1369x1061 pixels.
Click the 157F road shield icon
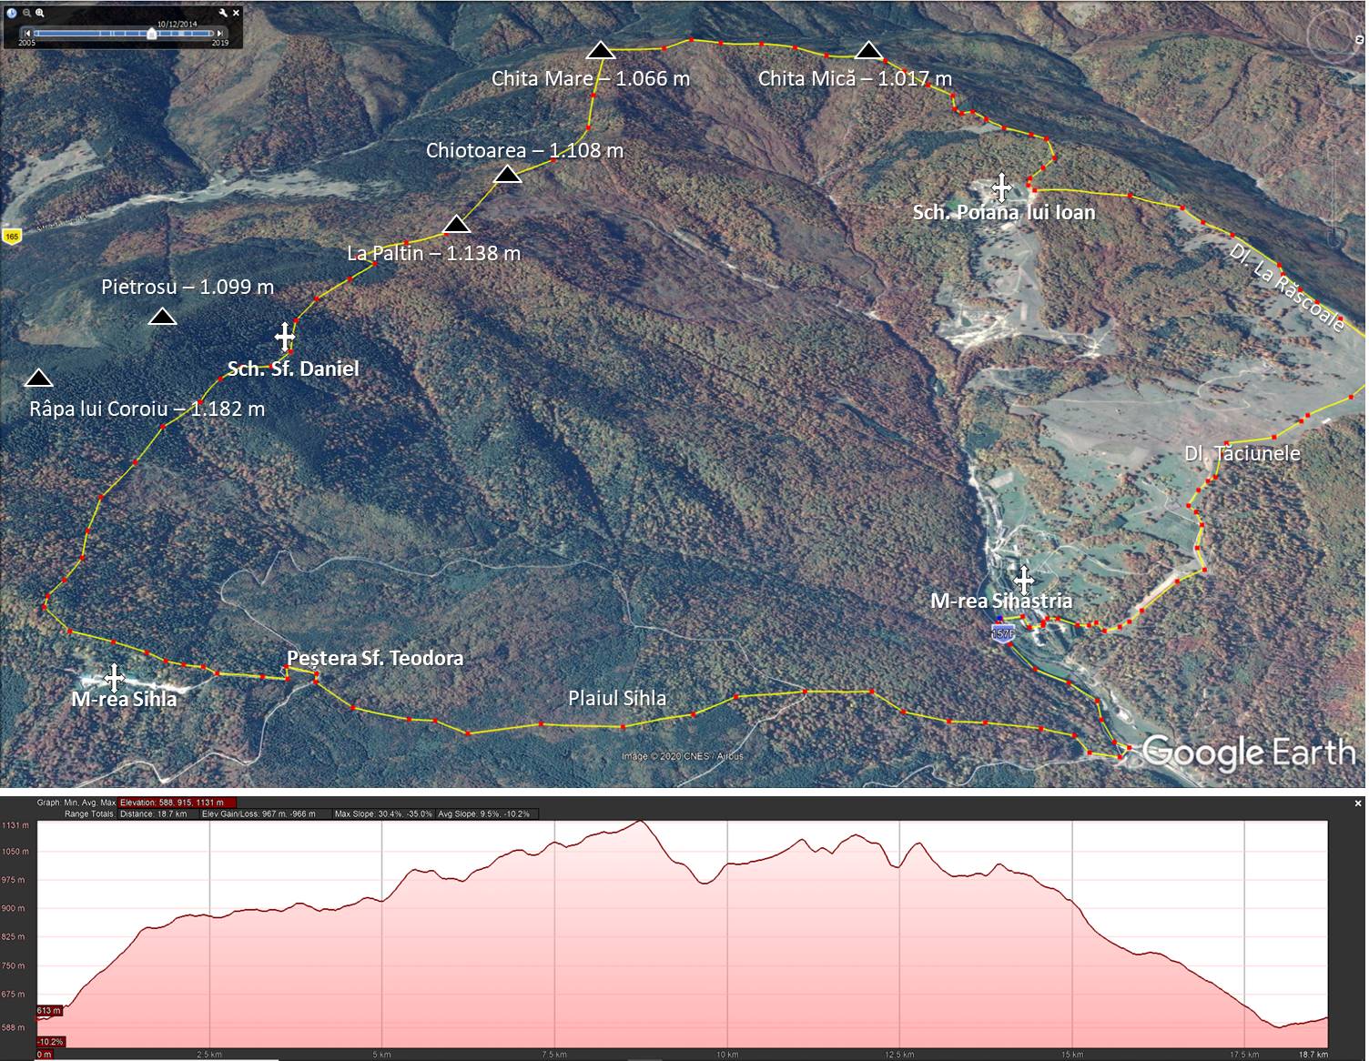1002,633
